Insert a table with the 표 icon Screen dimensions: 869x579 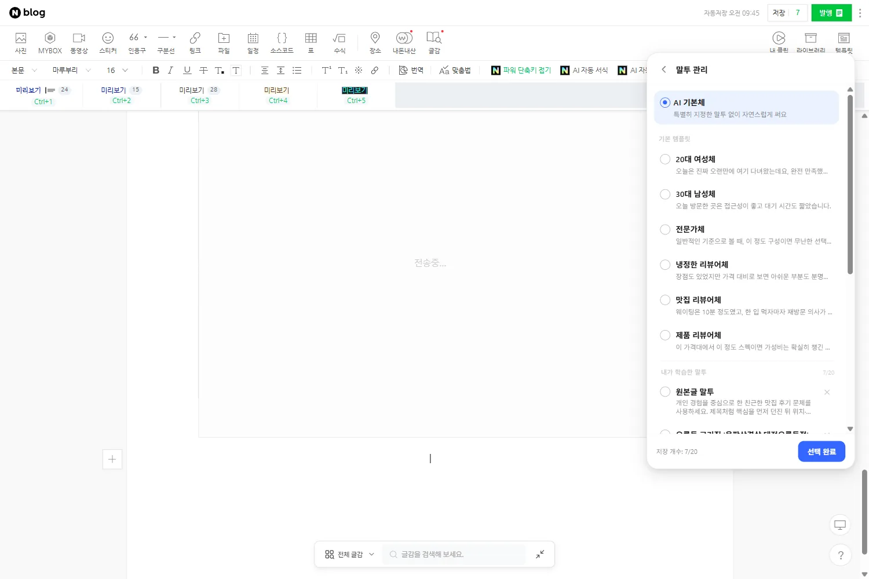[x=311, y=43]
